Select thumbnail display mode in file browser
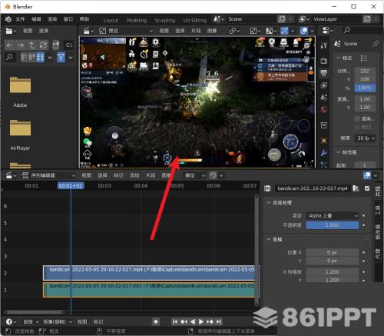The height and width of the screenshot is (336, 384). [x=40, y=57]
